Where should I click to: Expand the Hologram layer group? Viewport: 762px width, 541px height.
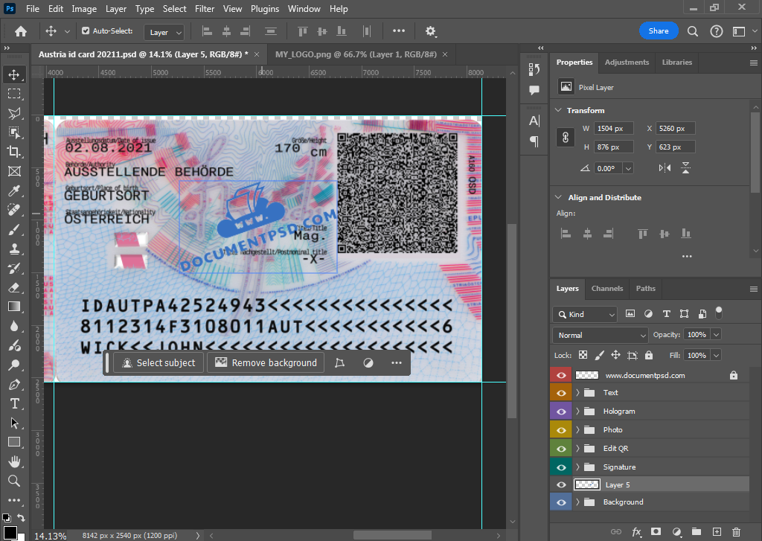[577, 411]
